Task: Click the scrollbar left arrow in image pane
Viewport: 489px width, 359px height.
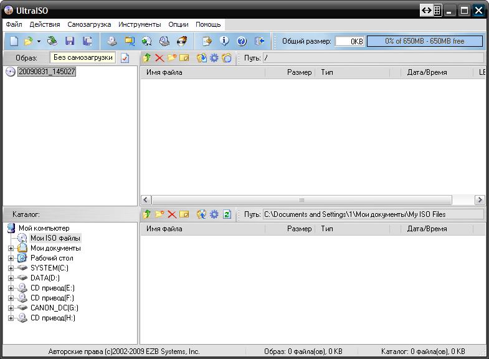Action: pos(146,200)
